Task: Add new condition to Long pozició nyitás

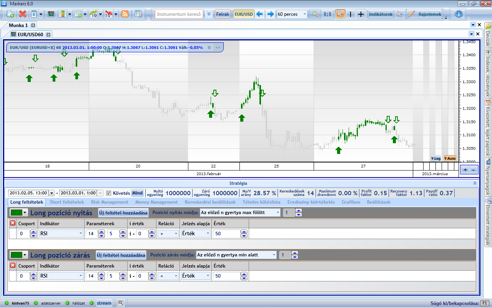Action: pyautogui.click(x=123, y=213)
